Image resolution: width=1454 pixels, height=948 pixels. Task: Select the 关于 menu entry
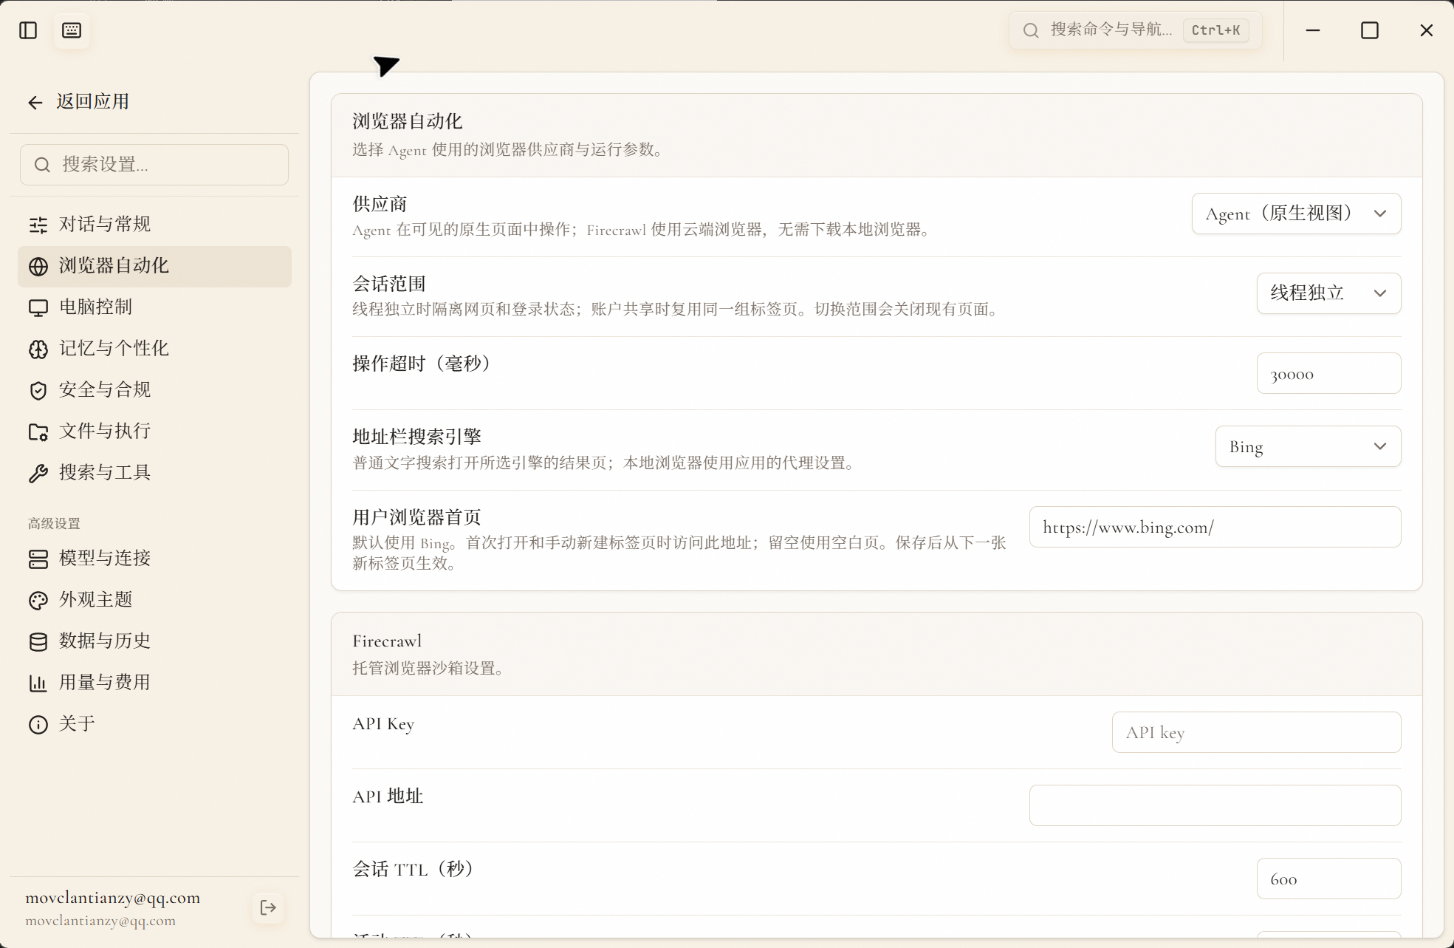(x=154, y=724)
